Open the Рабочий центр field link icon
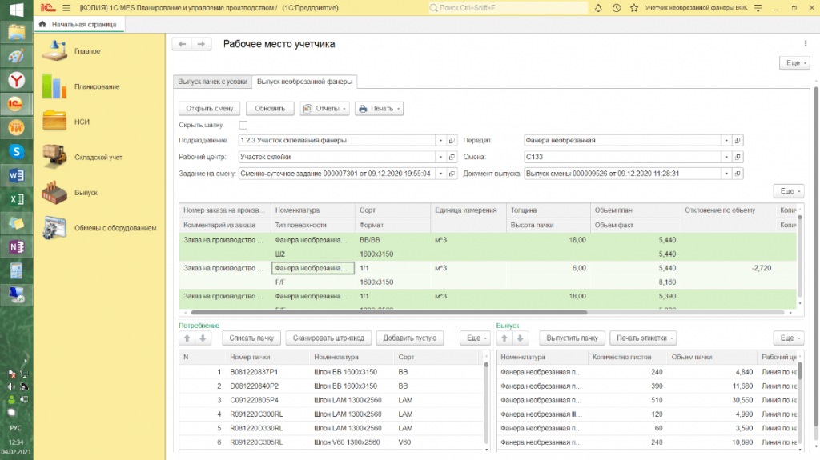The image size is (820, 460). pyautogui.click(x=452, y=157)
